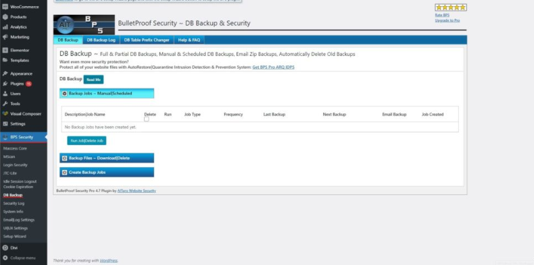Click the Settings sidebar icon
Image resolution: width=534 pixels, height=265 pixels.
(5, 123)
